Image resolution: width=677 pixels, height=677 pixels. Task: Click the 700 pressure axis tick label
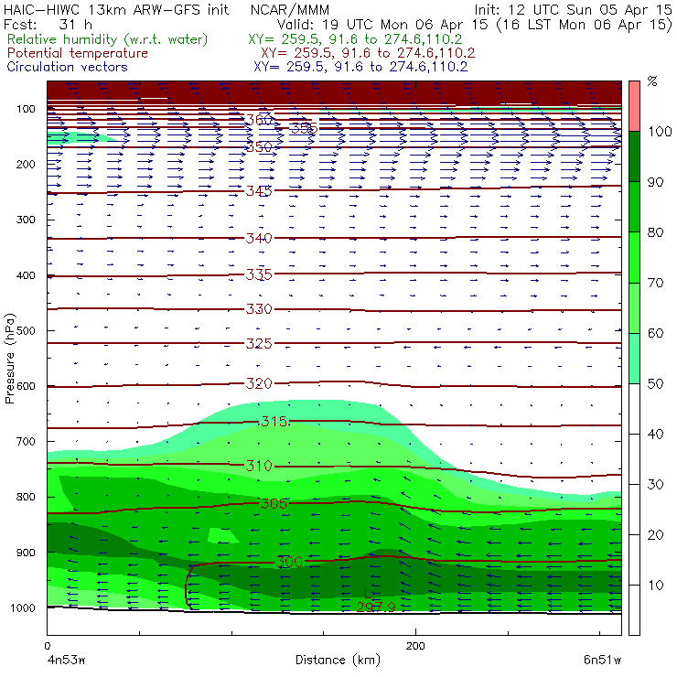(26, 442)
